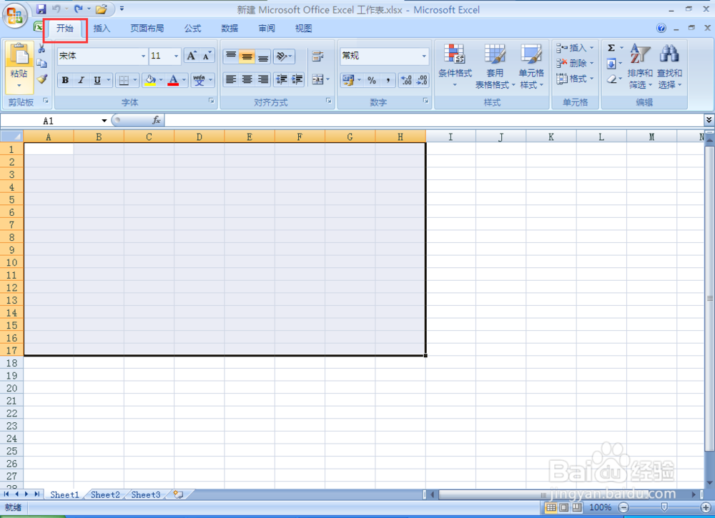Click Delete cells button (删除)
715x518 pixels.
(x=576, y=64)
